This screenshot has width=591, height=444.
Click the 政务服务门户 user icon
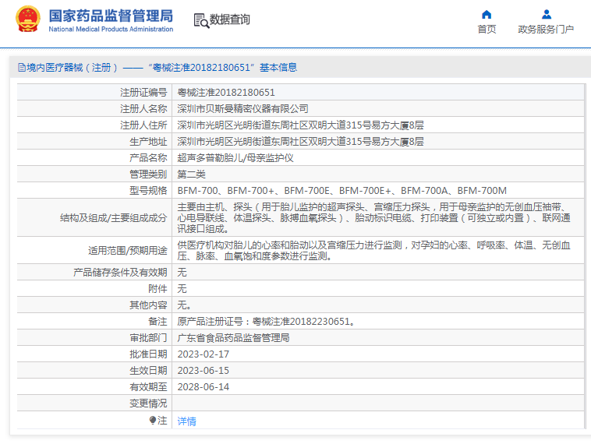click(546, 14)
